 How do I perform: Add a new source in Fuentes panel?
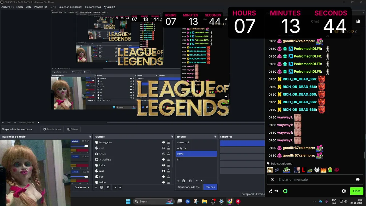(96, 187)
